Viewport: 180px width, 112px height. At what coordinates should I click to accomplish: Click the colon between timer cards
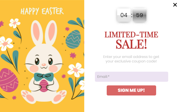[132, 15]
